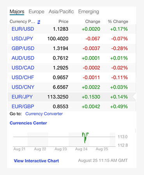Select the GBP/USD currency pair
Viewport: 144px width, 175px height.
click(x=23, y=48)
